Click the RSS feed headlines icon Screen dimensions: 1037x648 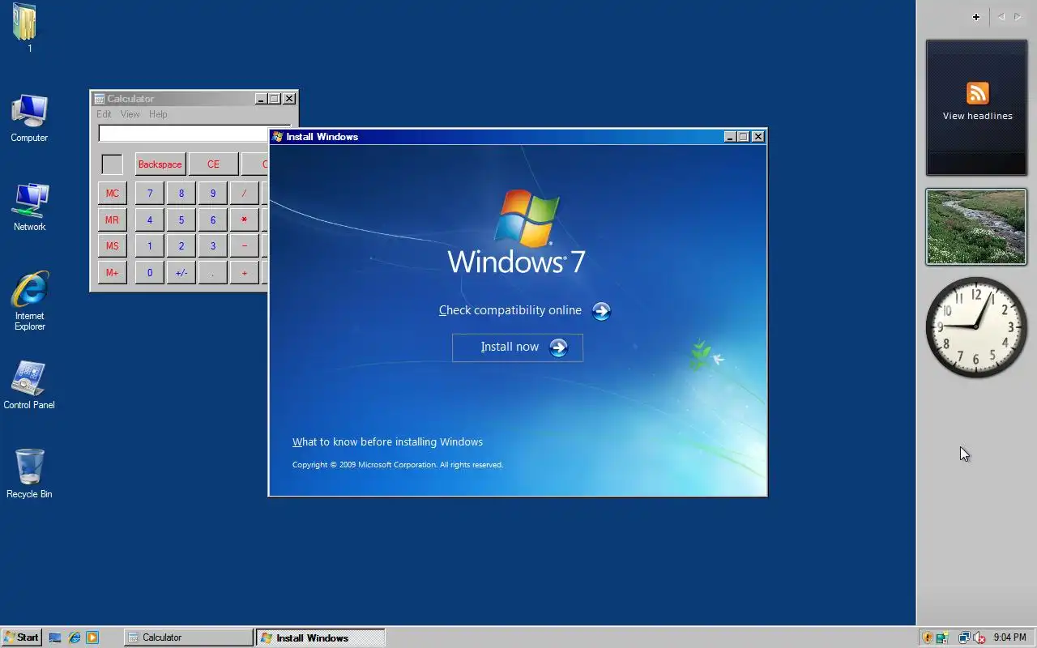pos(978,93)
